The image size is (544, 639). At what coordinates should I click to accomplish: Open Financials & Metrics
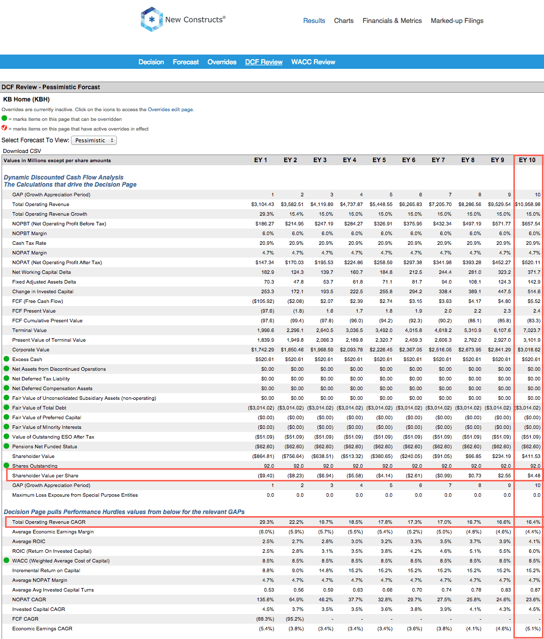coord(392,21)
